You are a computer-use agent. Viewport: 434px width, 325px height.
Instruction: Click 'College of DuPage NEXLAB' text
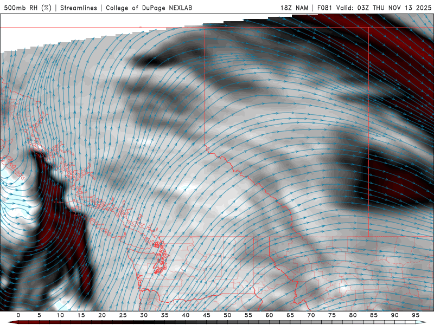point(149,8)
